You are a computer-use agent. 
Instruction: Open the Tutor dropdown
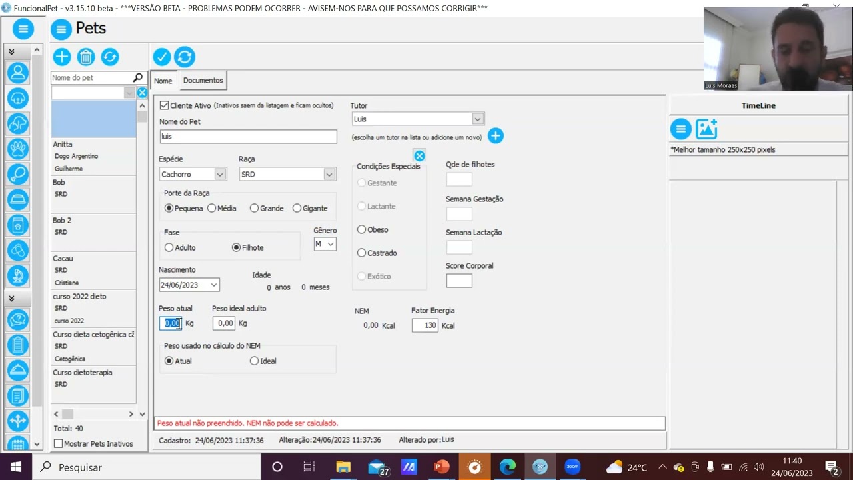[x=478, y=119]
